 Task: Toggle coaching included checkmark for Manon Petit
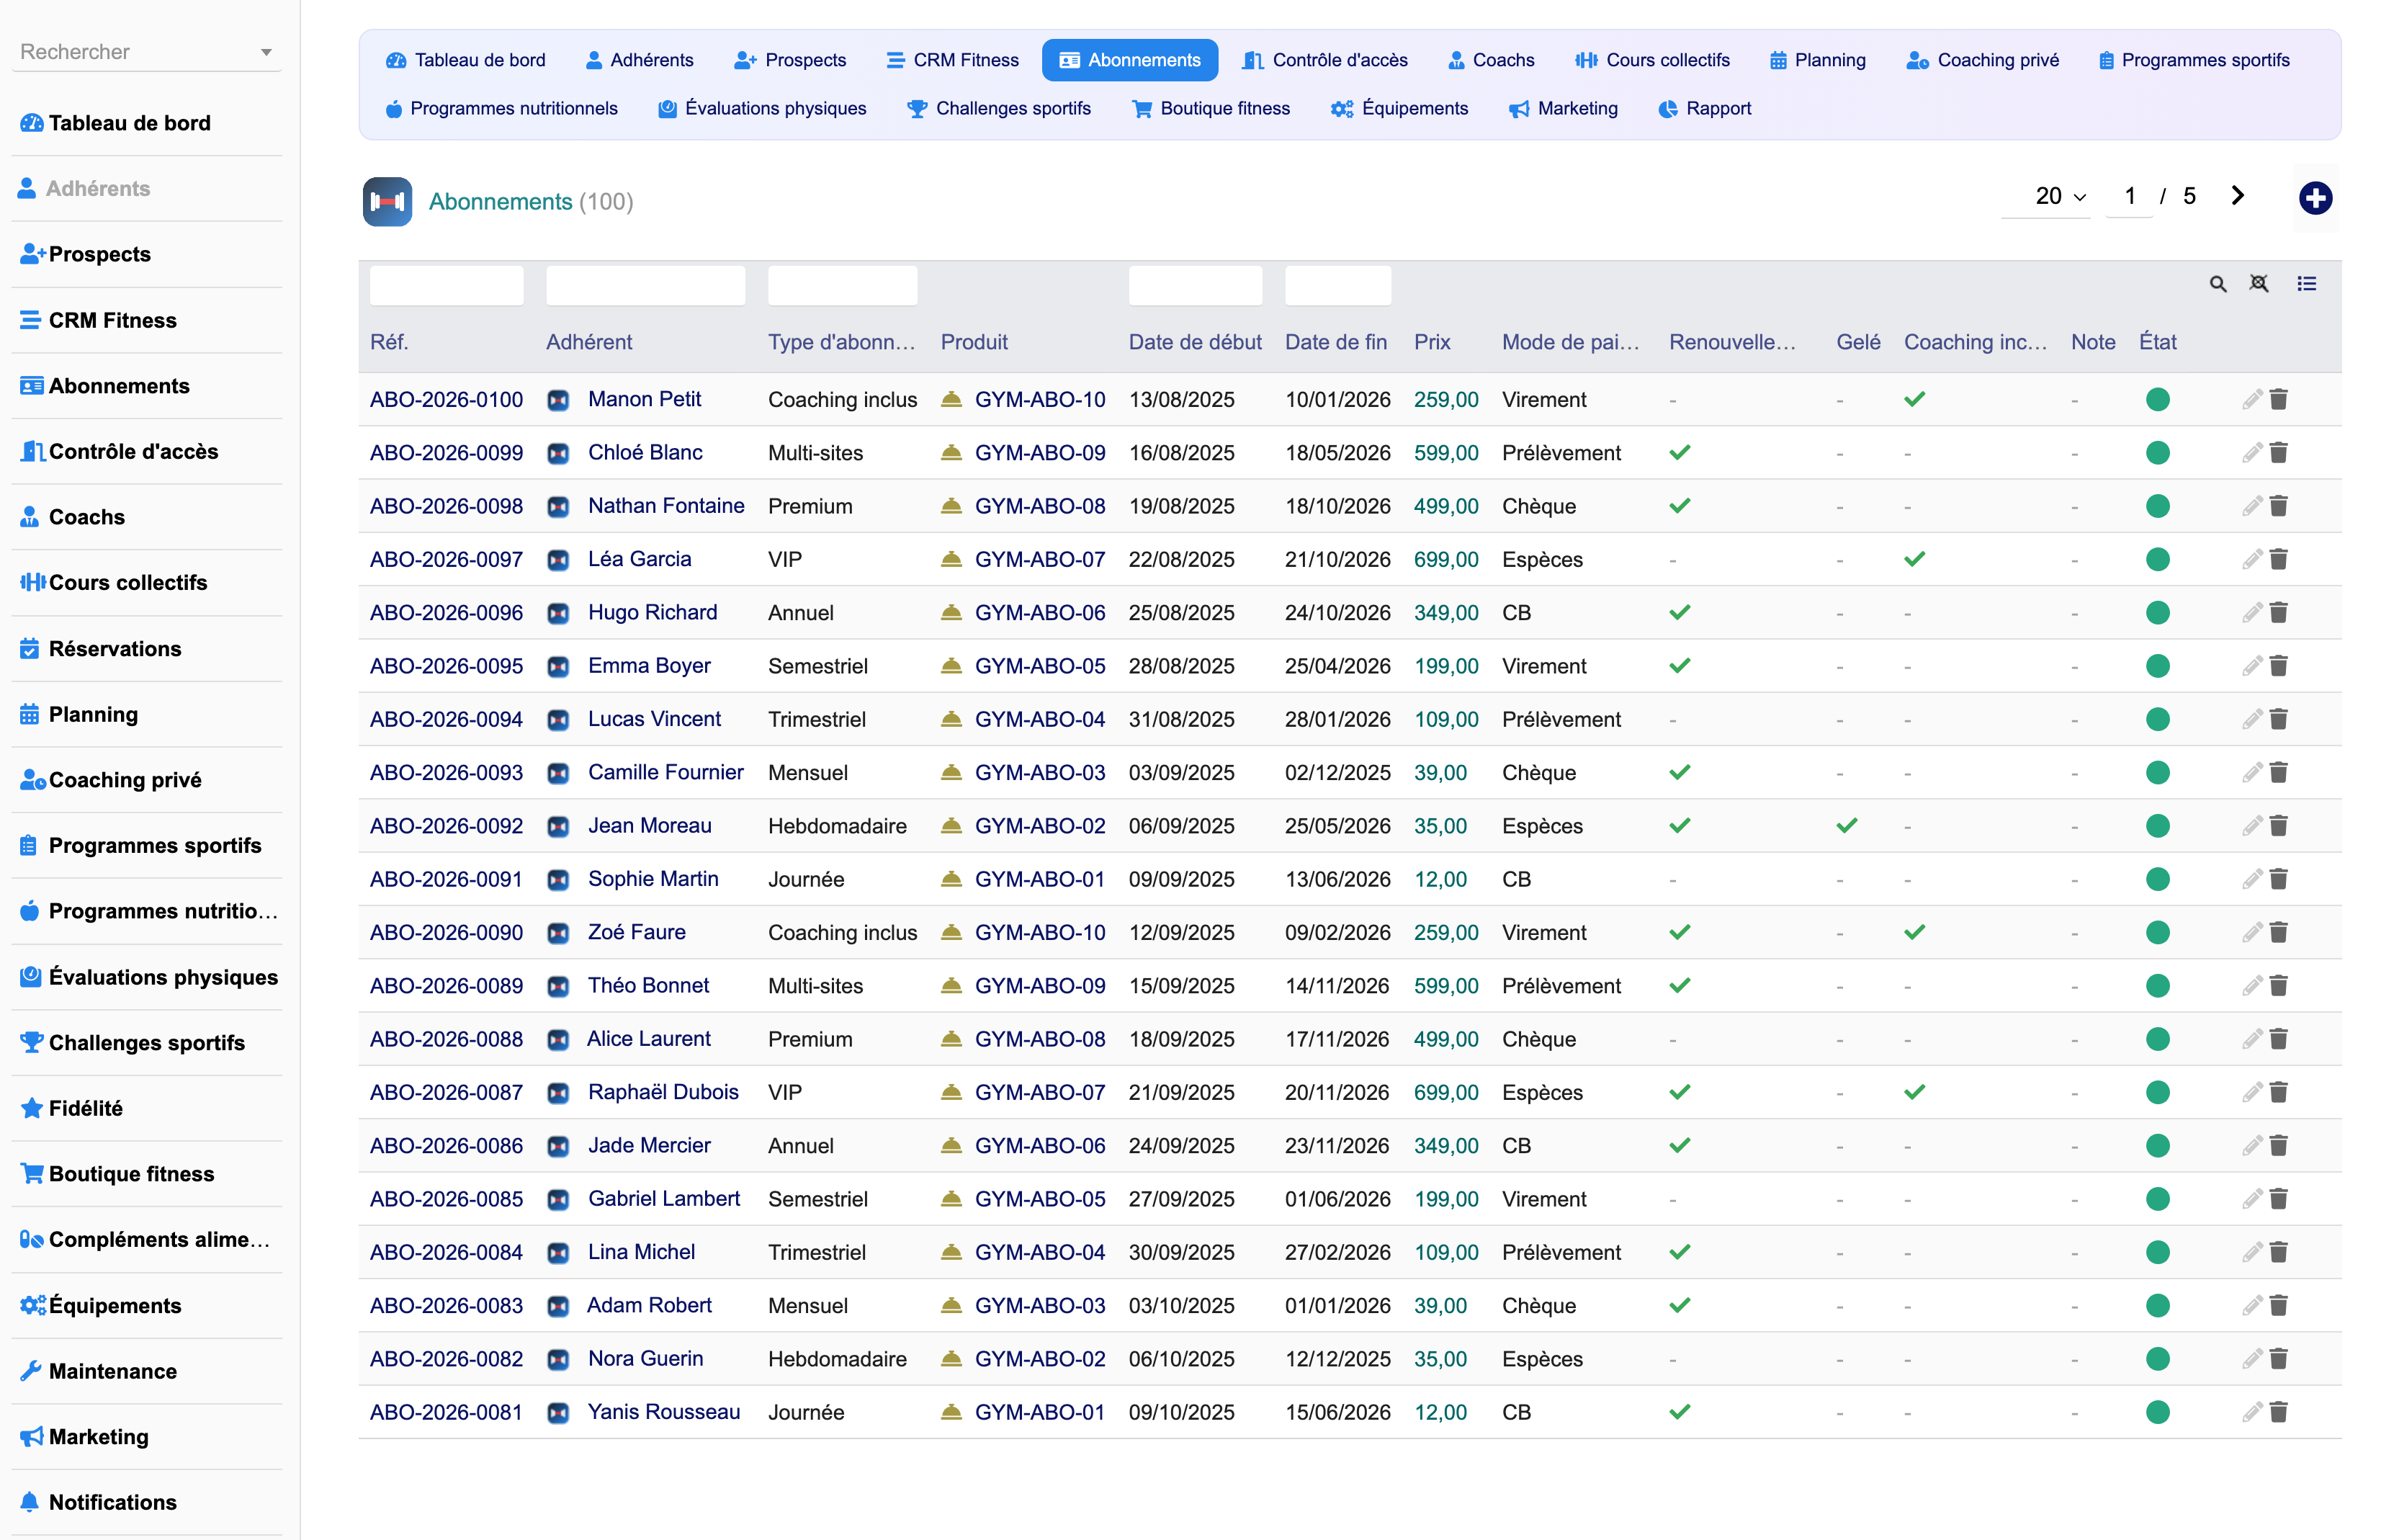tap(1913, 399)
